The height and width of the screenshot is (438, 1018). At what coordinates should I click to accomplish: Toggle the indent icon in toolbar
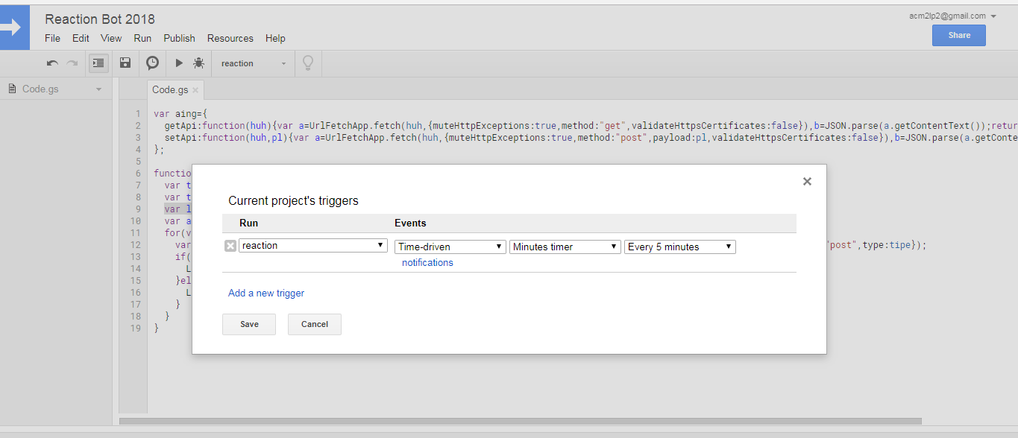[98, 63]
